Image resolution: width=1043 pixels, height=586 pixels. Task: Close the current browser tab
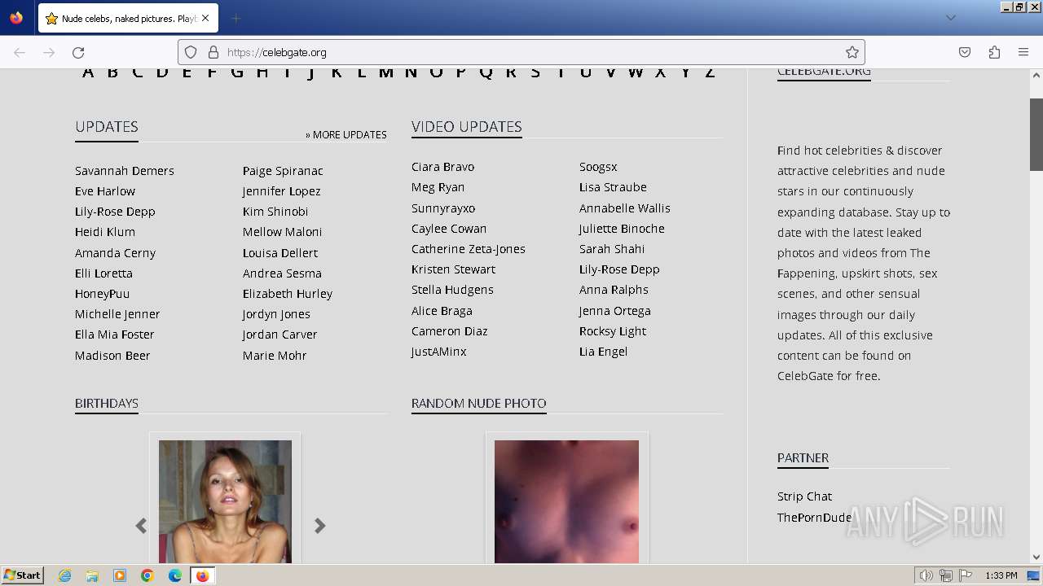205,18
